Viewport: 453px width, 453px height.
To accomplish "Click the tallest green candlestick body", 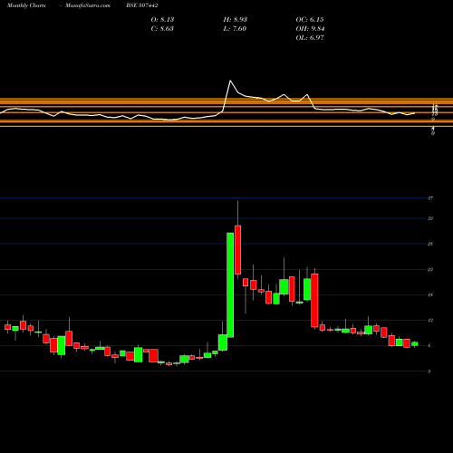I will pyautogui.click(x=230, y=285).
